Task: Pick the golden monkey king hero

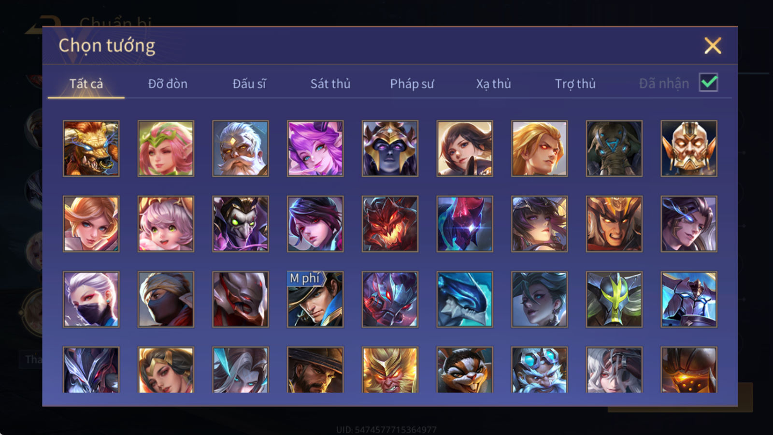Action: click(x=390, y=370)
